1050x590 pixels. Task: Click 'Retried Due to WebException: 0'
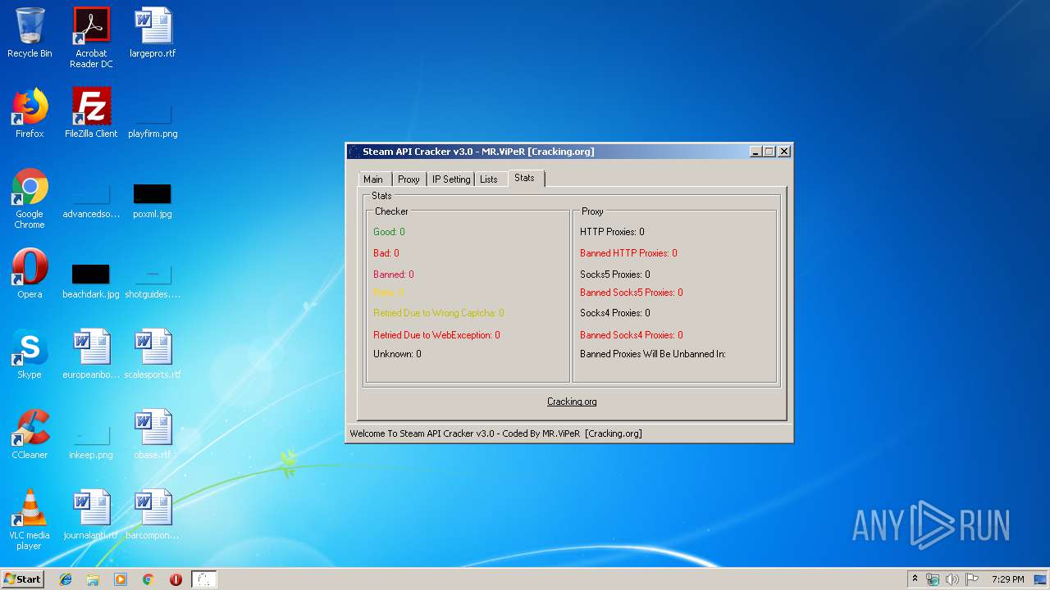pos(436,335)
